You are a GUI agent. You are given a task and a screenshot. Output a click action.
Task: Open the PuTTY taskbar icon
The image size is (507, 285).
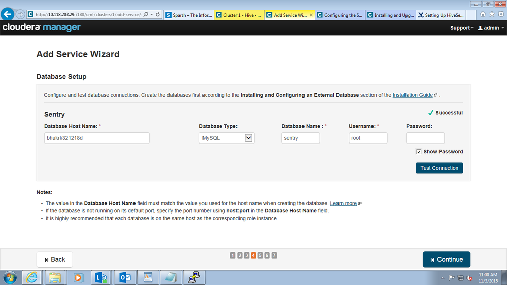pyautogui.click(x=194, y=277)
